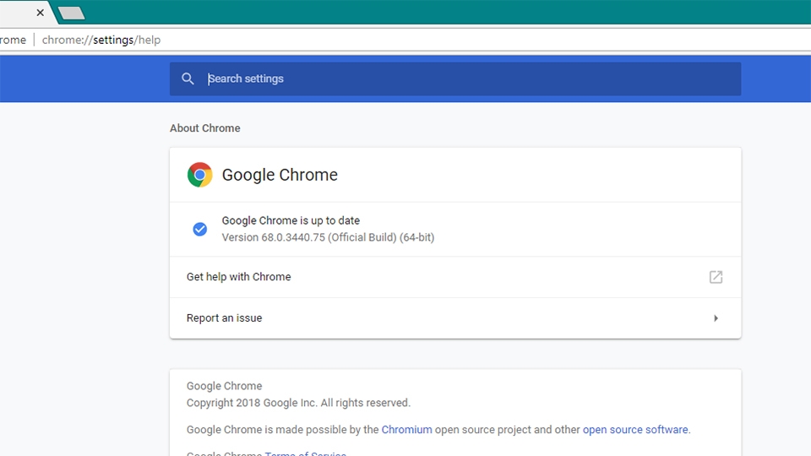
Task: Click the external link icon for help
Action: point(716,277)
